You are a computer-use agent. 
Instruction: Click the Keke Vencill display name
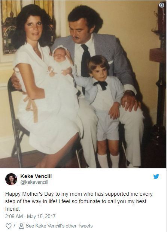click(36, 176)
